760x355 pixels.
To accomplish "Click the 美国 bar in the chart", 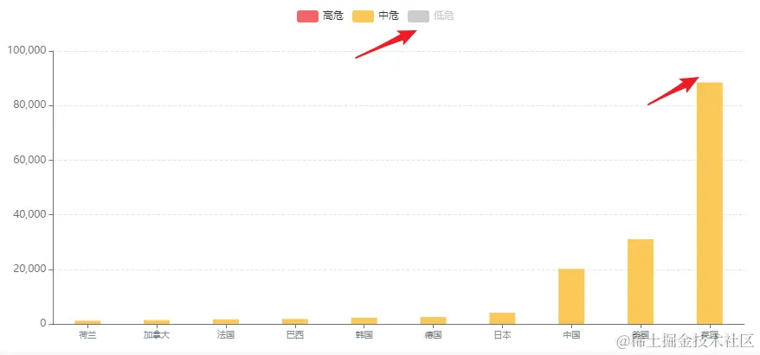I will click(x=640, y=281).
